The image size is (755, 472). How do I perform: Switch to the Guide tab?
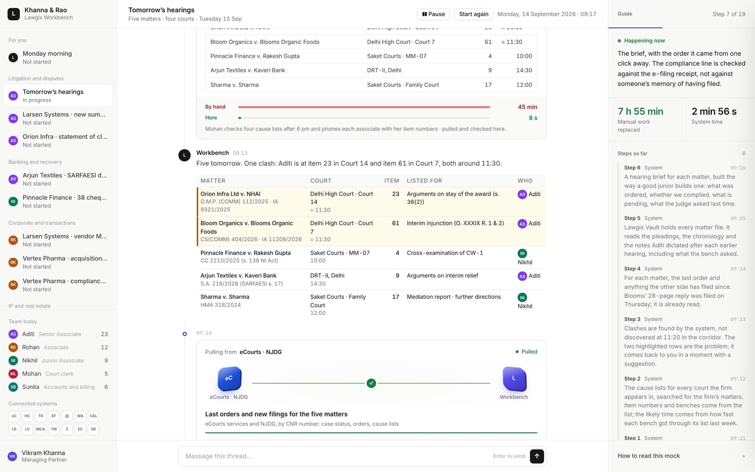pos(625,14)
